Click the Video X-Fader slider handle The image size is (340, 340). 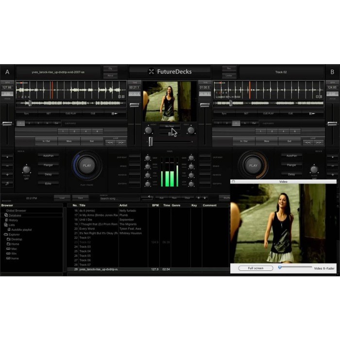pyautogui.click(x=280, y=268)
